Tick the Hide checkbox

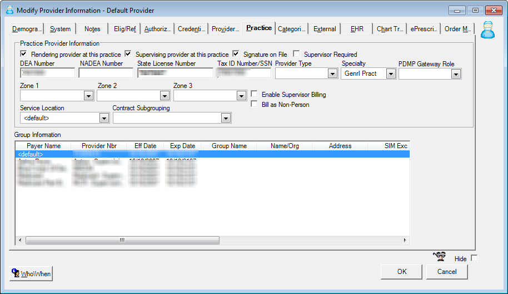(x=474, y=258)
